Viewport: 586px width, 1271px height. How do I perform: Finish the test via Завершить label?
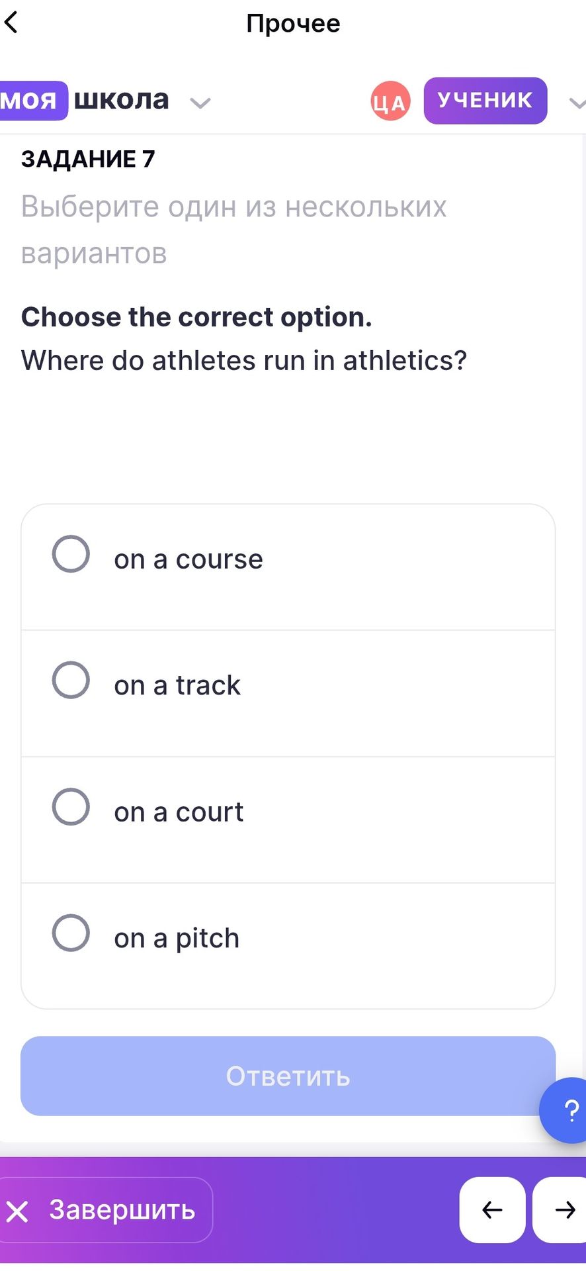tap(122, 1210)
